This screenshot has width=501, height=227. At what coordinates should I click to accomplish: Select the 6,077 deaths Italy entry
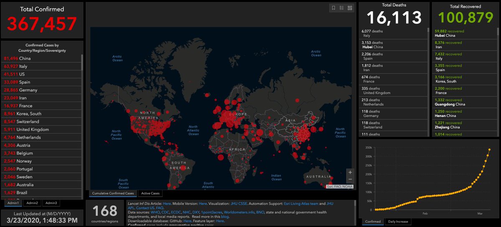coord(392,33)
